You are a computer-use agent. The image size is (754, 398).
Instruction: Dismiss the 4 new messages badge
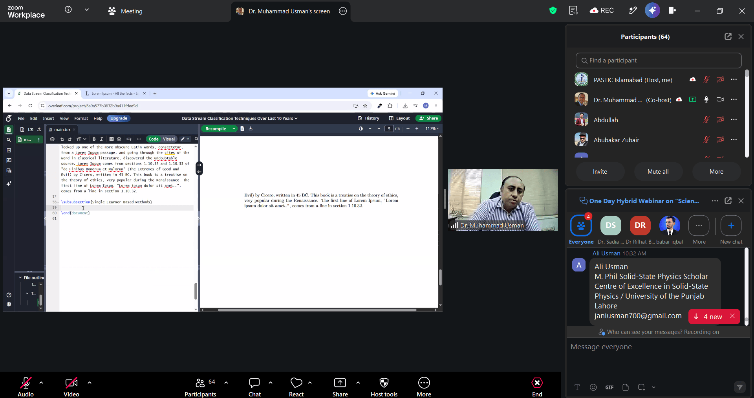(x=732, y=316)
